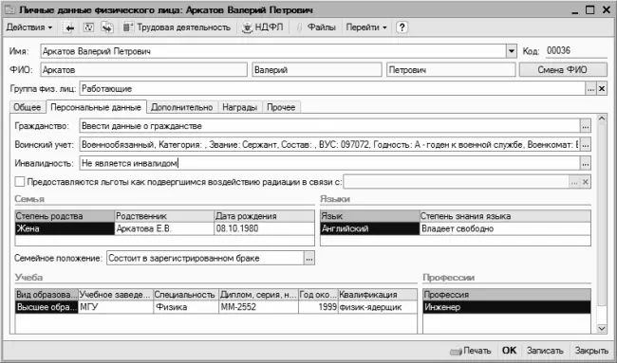Click the patronymic field Петрович
The width and height of the screenshot is (617, 363).
point(451,70)
